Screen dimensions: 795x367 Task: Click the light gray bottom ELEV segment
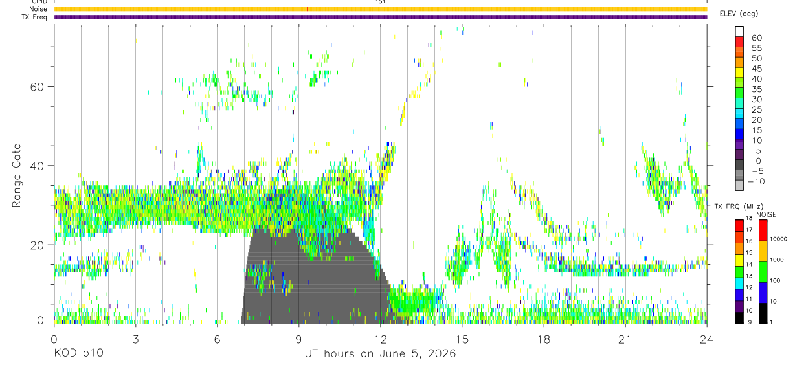pyautogui.click(x=739, y=186)
